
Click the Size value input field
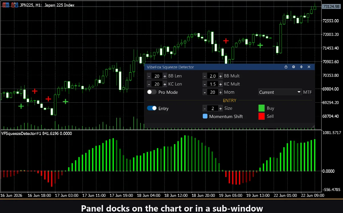[x=213, y=108]
